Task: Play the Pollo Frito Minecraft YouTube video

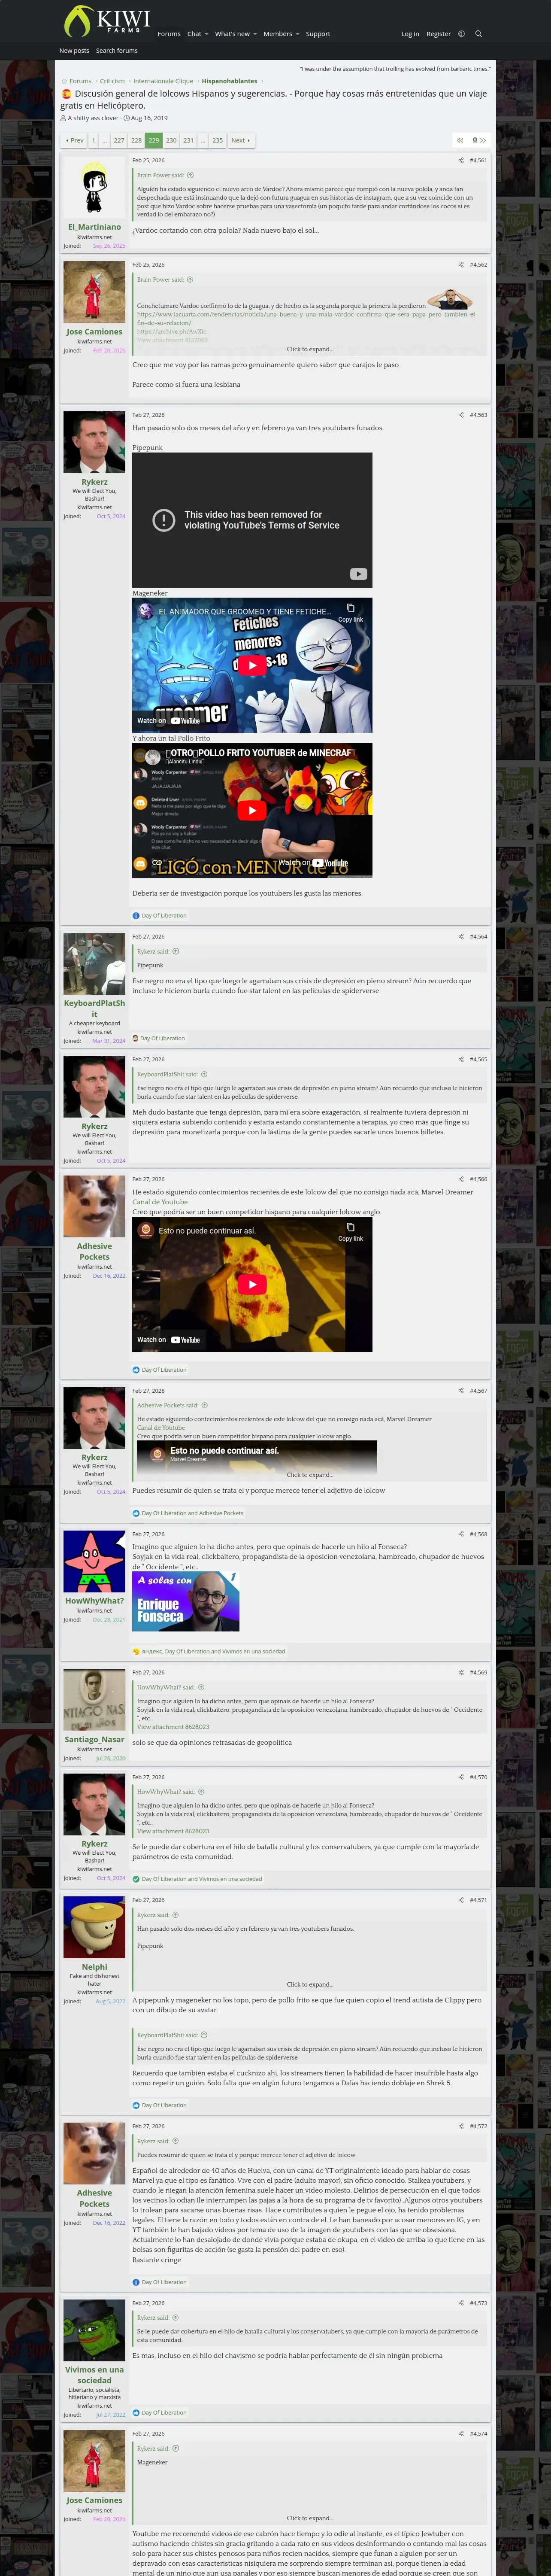Action: click(252, 810)
